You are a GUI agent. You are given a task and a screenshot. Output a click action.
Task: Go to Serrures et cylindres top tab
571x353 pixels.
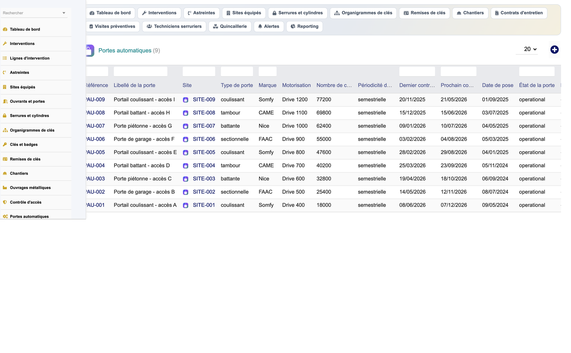(298, 13)
